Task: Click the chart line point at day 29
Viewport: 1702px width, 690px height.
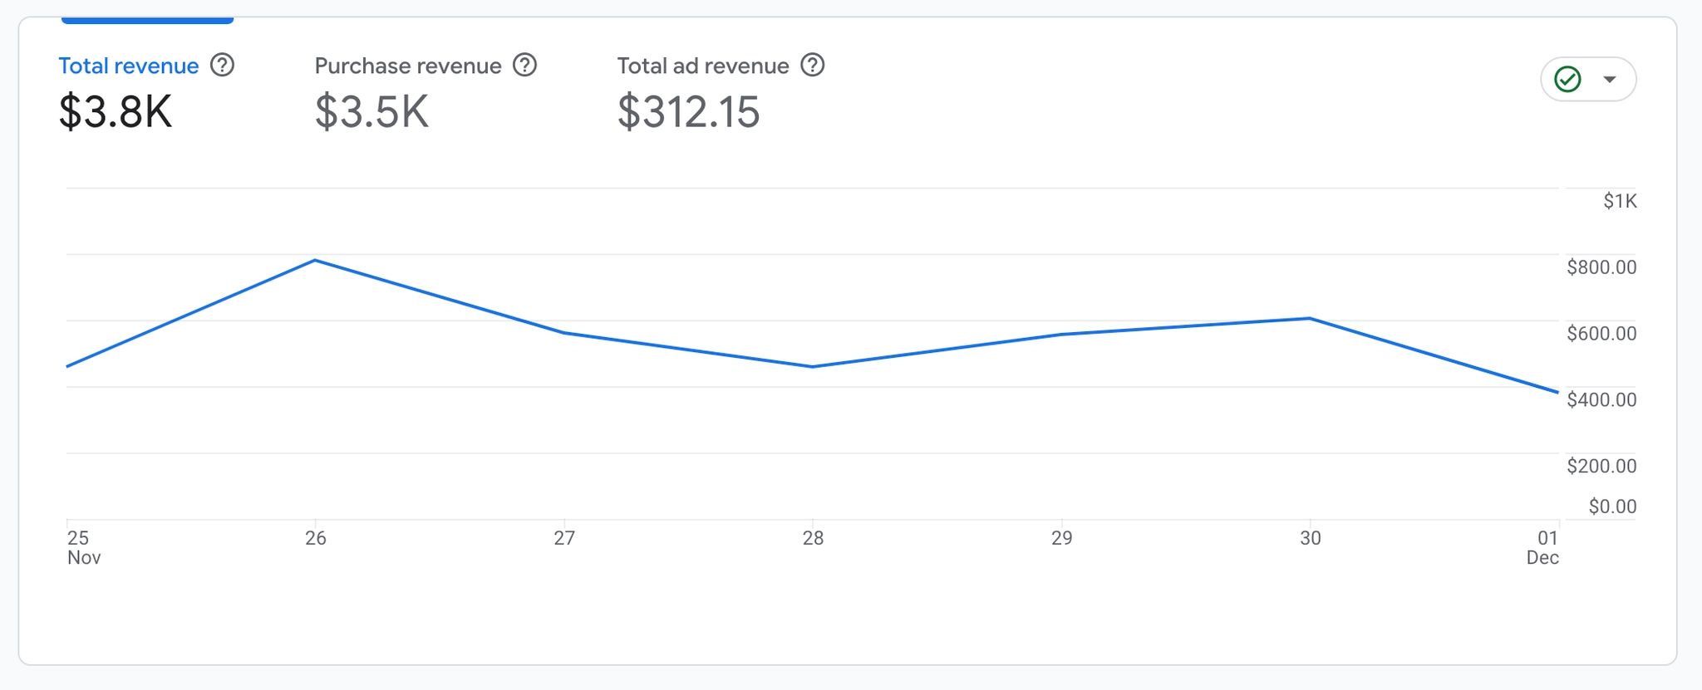Action: pyautogui.click(x=1061, y=335)
